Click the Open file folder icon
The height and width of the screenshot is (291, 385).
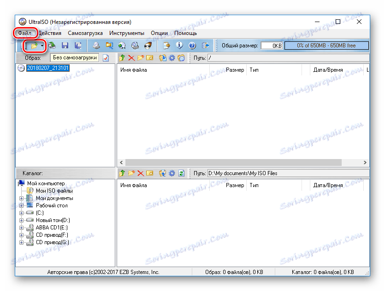[x=34, y=46]
